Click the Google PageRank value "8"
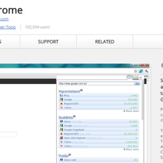 [136, 129]
